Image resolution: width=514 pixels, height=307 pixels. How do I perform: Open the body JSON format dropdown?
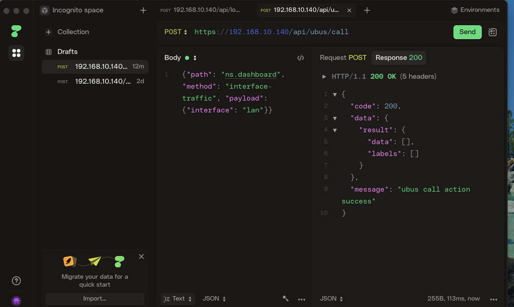[x=215, y=299]
